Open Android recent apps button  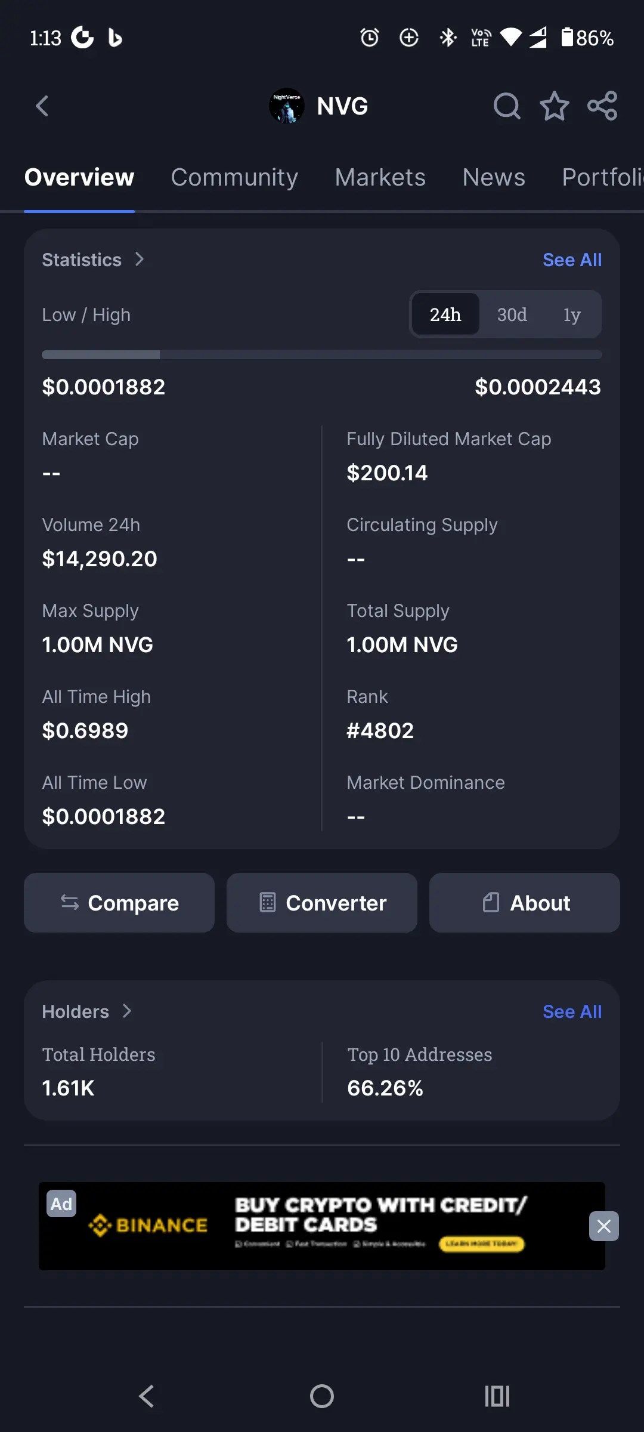tap(497, 1396)
